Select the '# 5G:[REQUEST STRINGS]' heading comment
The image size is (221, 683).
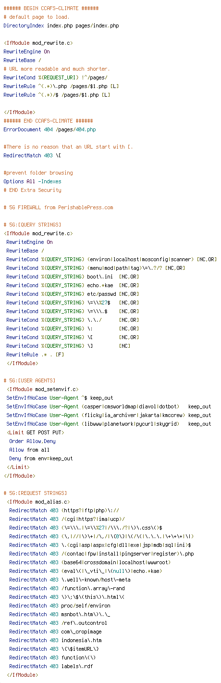pos(37,493)
